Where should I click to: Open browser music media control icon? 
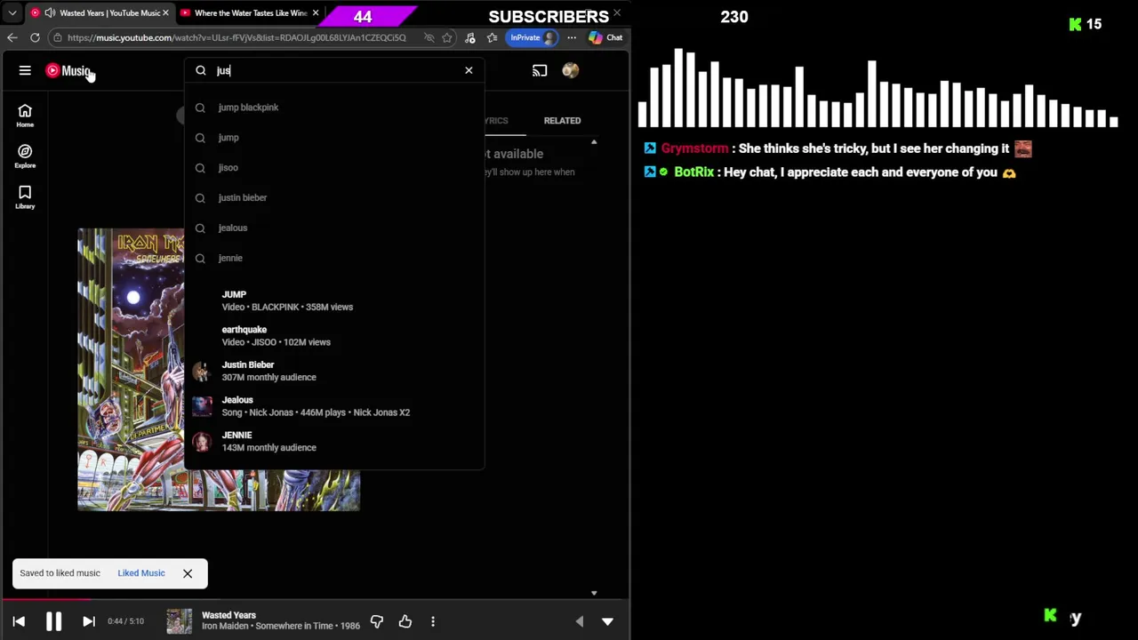470,37
